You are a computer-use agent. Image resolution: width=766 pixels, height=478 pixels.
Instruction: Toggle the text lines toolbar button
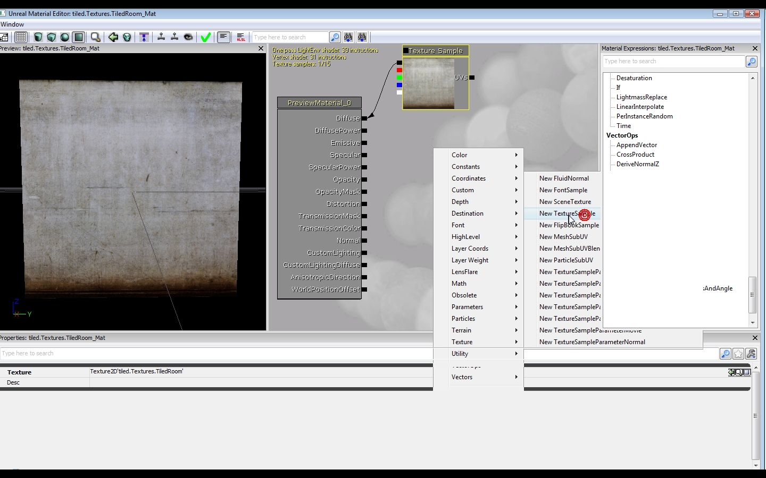(223, 37)
